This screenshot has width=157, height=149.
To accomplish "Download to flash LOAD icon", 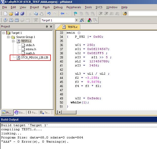I will pyautogui.click(x=36, y=20).
